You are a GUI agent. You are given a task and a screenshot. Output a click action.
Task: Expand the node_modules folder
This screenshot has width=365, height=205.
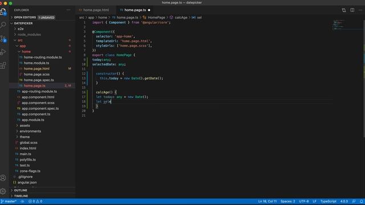coord(29,34)
